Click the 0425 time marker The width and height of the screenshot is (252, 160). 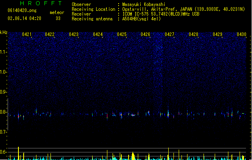point(122,34)
